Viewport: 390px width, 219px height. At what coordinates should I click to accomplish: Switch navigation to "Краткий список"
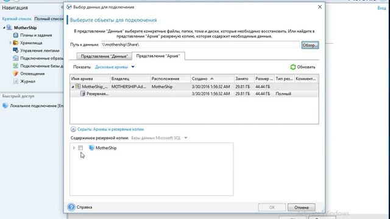[16, 19]
